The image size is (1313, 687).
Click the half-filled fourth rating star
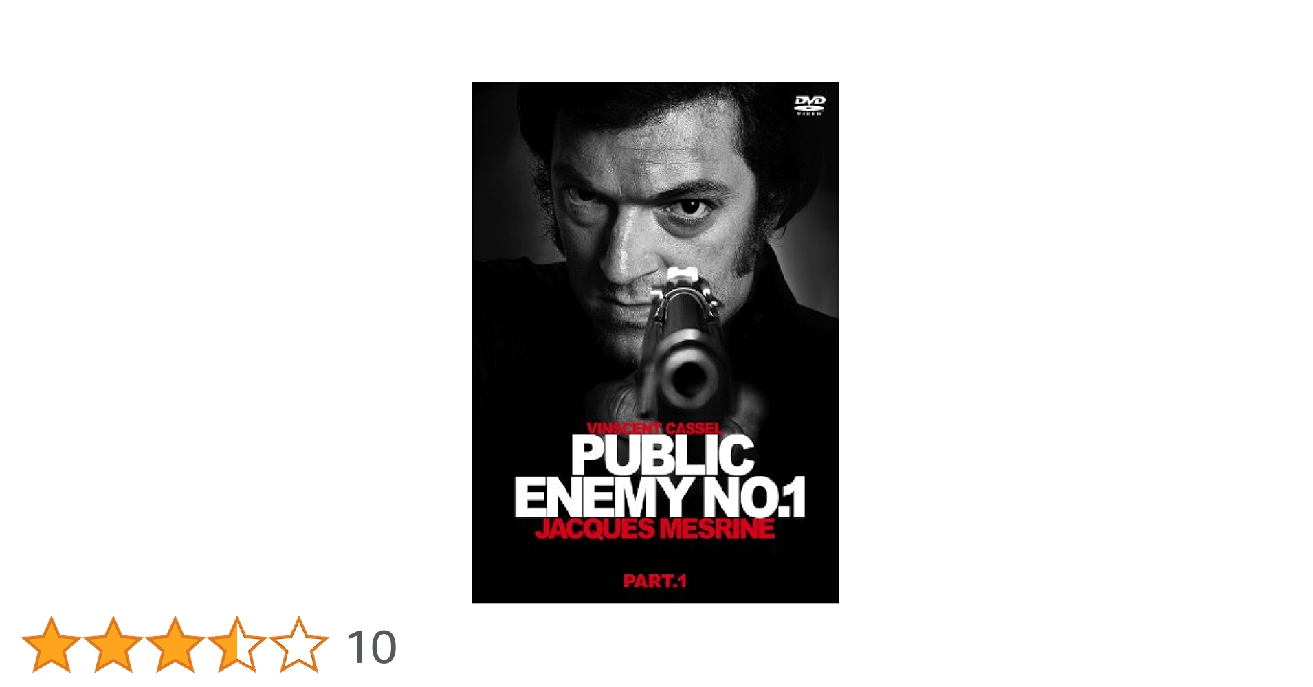(237, 644)
